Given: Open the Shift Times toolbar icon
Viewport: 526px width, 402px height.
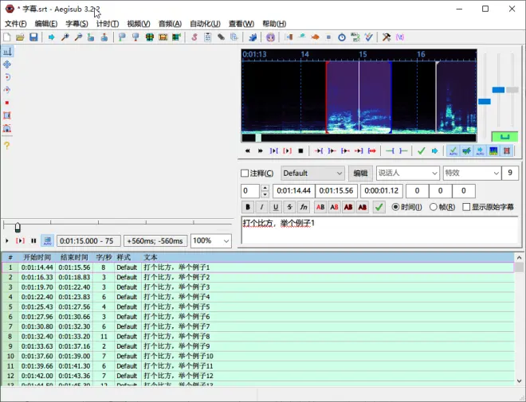Looking at the screenshot, I should (x=289, y=37).
